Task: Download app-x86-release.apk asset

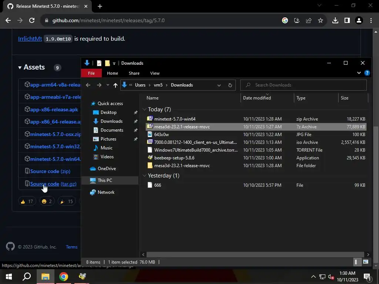Action: coord(54,109)
